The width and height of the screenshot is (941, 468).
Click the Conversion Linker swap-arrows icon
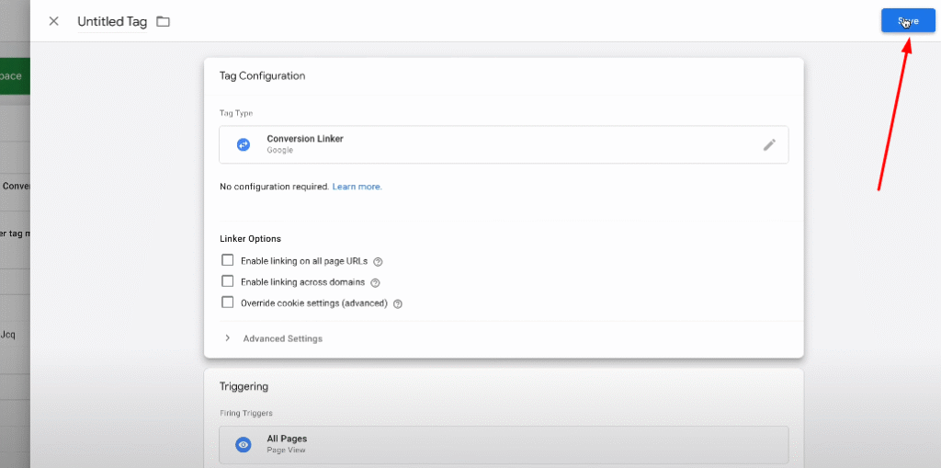[243, 144]
